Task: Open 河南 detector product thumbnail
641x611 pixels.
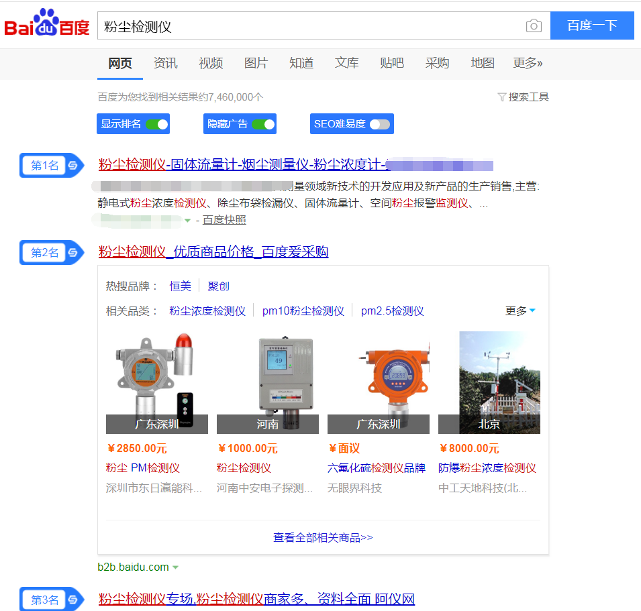Action: [268, 383]
